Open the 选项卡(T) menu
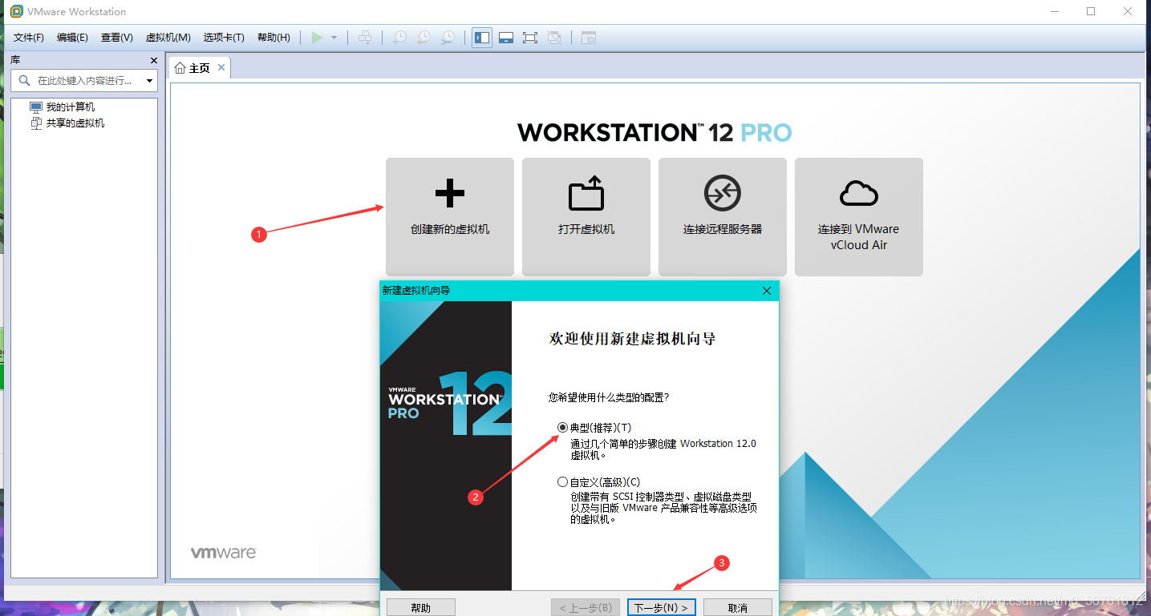 click(x=224, y=38)
